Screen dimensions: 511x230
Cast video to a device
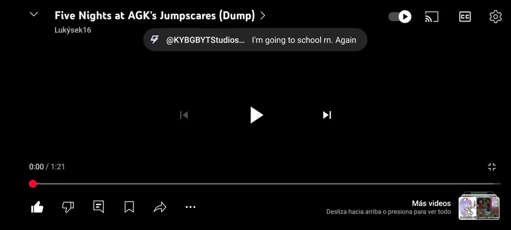click(x=432, y=16)
